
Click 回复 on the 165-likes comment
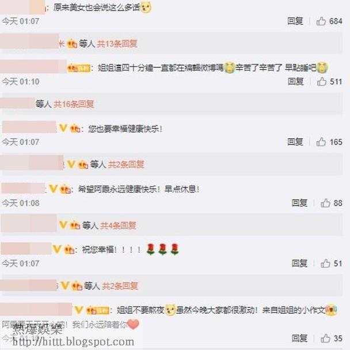(295, 142)
